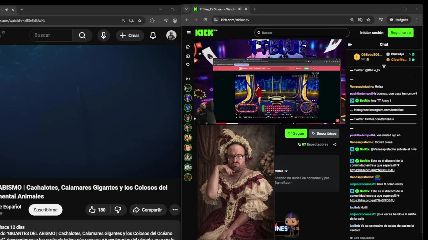View site information icon beside kick.com URL
The width and height of the screenshot is (428, 240).
(216, 20)
